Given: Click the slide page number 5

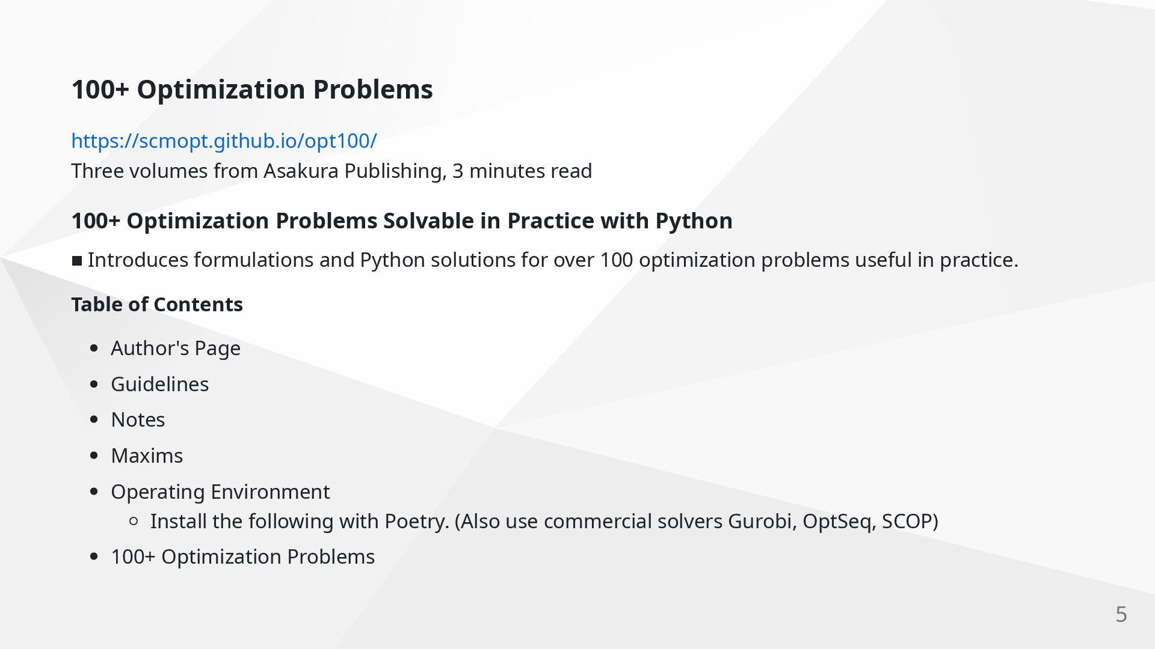Looking at the screenshot, I should click(1121, 615).
